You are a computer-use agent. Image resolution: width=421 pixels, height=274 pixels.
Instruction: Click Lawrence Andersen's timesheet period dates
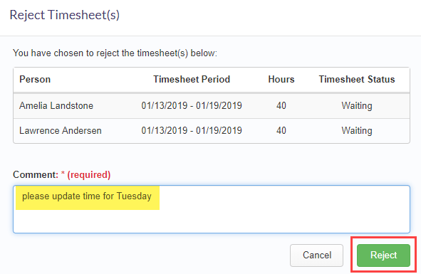[192, 130]
